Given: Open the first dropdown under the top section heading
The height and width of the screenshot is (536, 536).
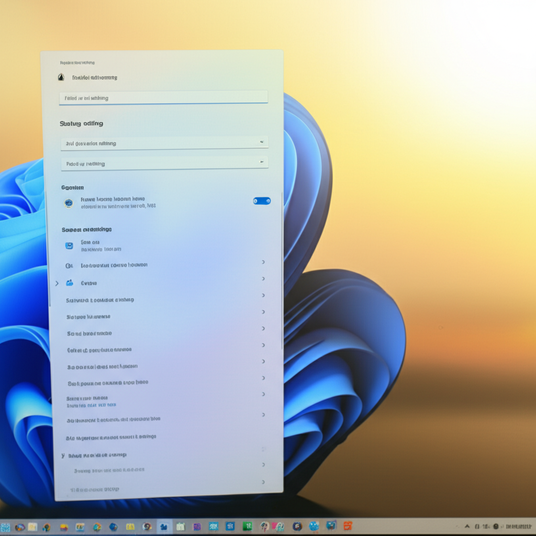Looking at the screenshot, I should tap(164, 143).
